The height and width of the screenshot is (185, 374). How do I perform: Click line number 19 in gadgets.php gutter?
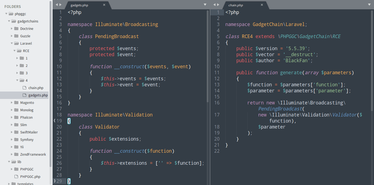click(59, 121)
